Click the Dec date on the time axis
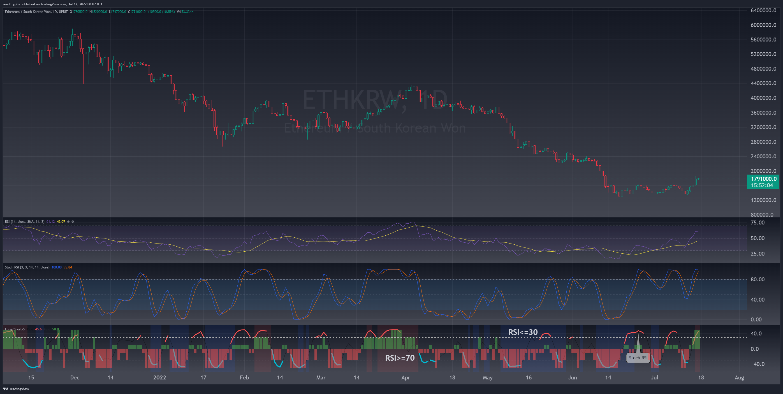This screenshot has width=783, height=394. click(x=75, y=377)
